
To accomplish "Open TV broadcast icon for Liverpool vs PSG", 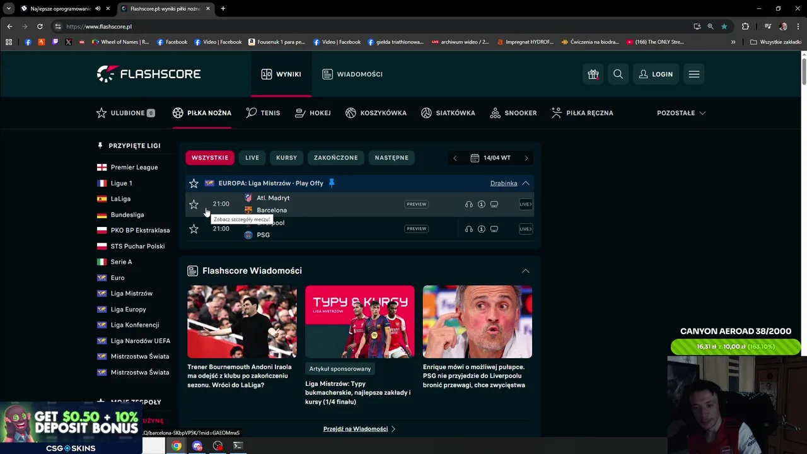I will [x=494, y=229].
